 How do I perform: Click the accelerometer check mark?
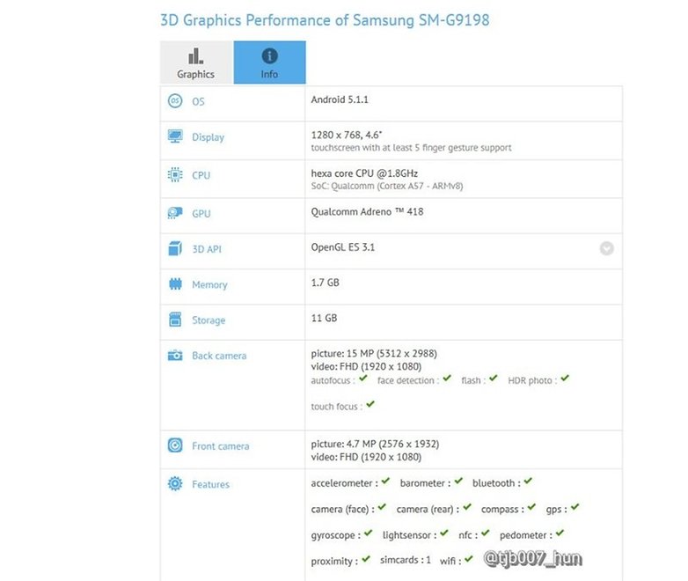click(385, 481)
